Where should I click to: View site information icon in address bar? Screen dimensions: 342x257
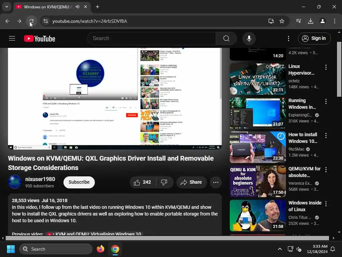[45, 21]
